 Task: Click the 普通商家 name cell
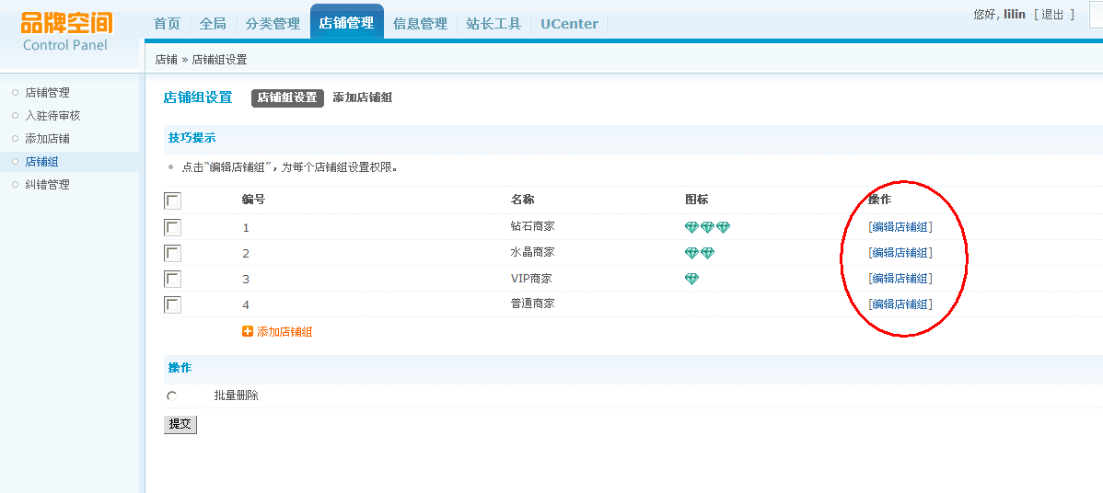(533, 304)
